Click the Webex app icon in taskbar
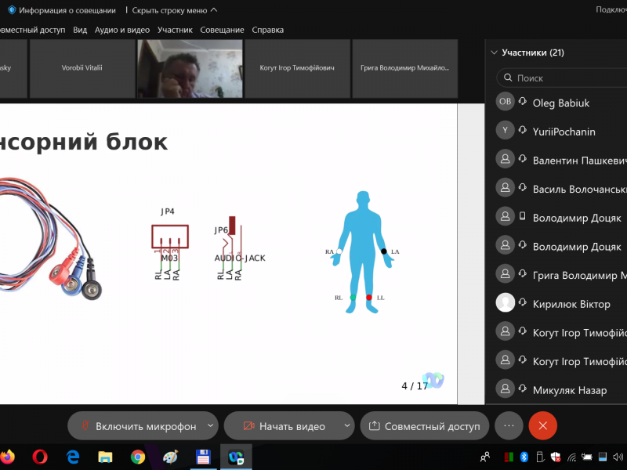 point(235,457)
